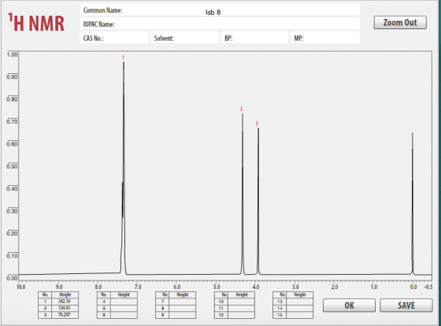Click red peak label 1 on spectrum
Screen dimensions: 441x326
(x=123, y=57)
